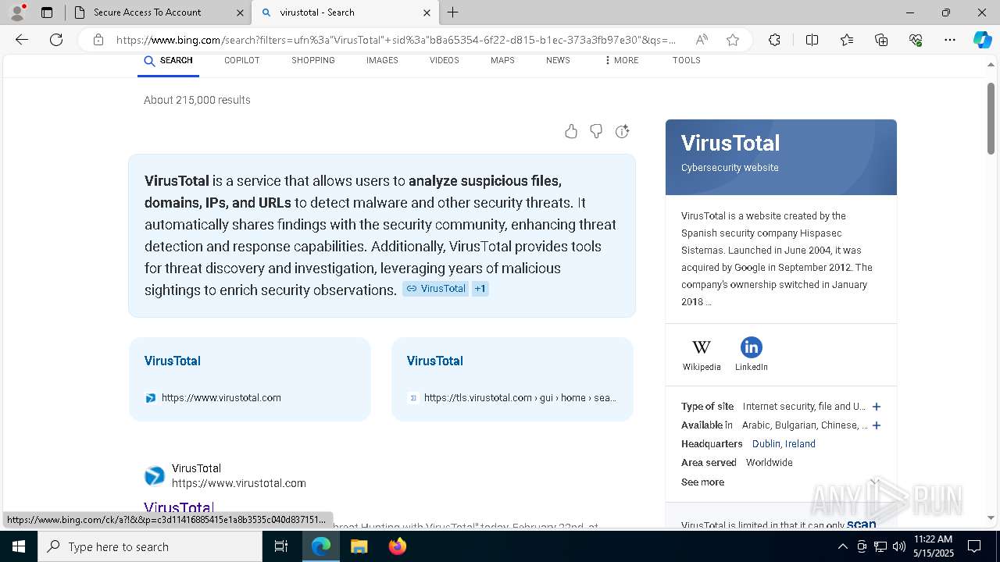Click the Dublin, Ireland link
The image size is (1000, 562).
[x=784, y=443]
